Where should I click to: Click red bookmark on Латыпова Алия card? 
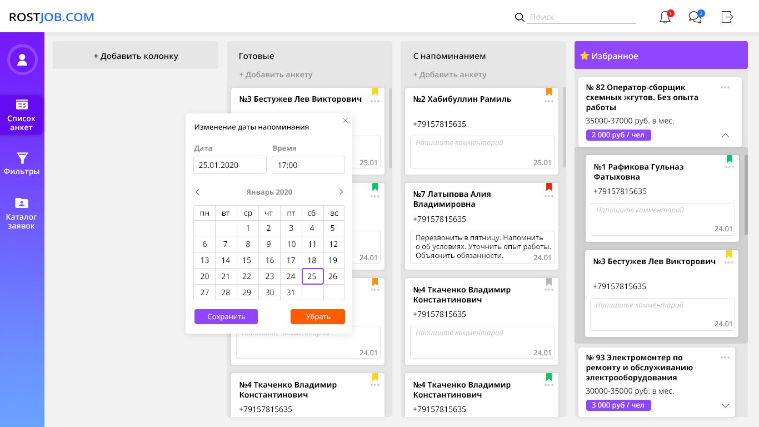tap(549, 187)
